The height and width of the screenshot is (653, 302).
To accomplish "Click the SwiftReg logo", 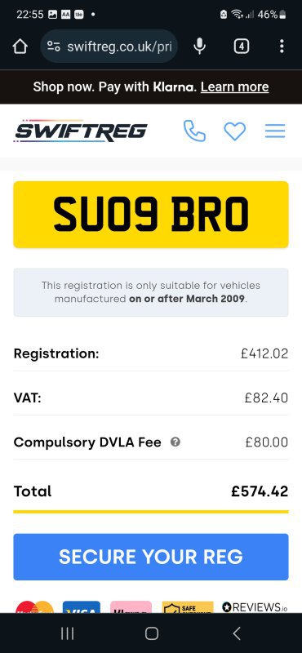I will (x=80, y=131).
